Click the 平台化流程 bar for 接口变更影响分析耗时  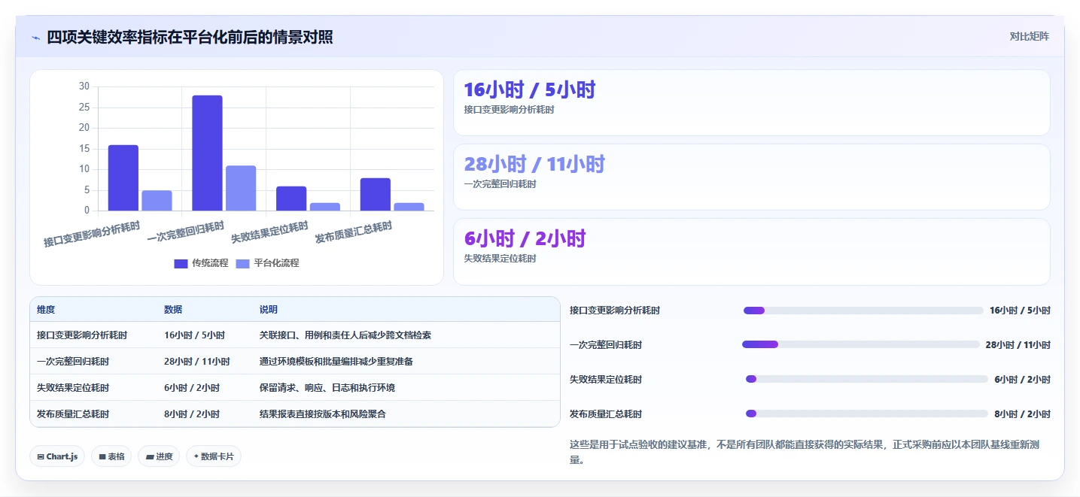point(157,200)
